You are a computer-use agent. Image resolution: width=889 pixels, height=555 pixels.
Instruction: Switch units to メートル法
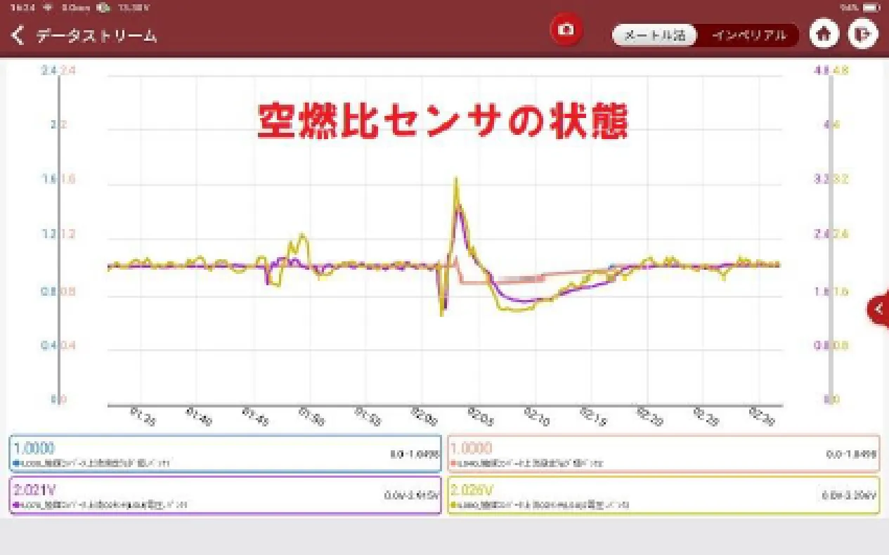tap(654, 35)
